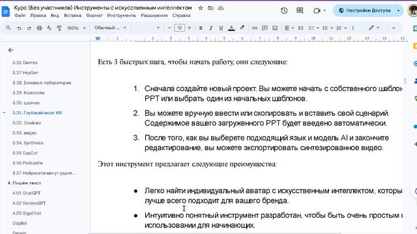The height and width of the screenshot is (234, 417).
Task: Open the highlight color marker
Action: pos(242,28)
